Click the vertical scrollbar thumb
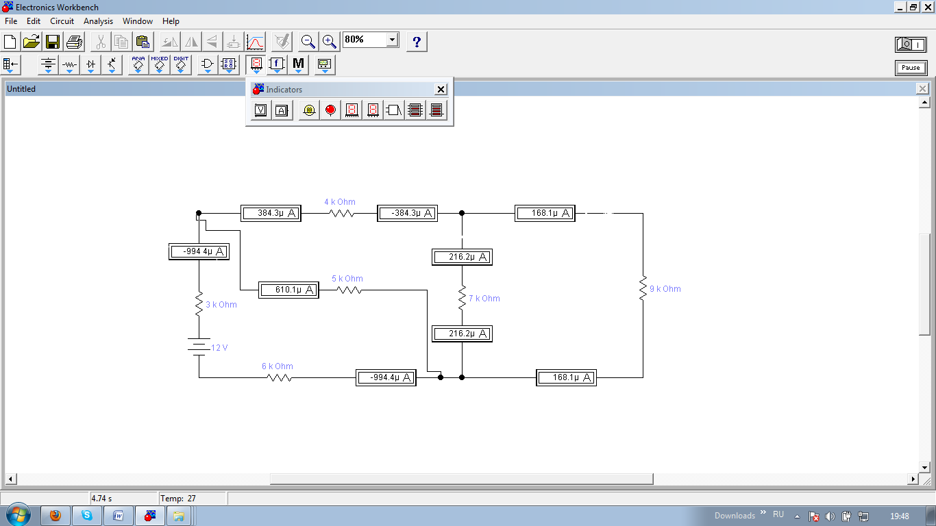Screen dimensions: 936x526 click(x=924, y=284)
